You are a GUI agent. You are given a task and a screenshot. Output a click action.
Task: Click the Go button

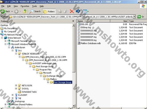(141, 16)
